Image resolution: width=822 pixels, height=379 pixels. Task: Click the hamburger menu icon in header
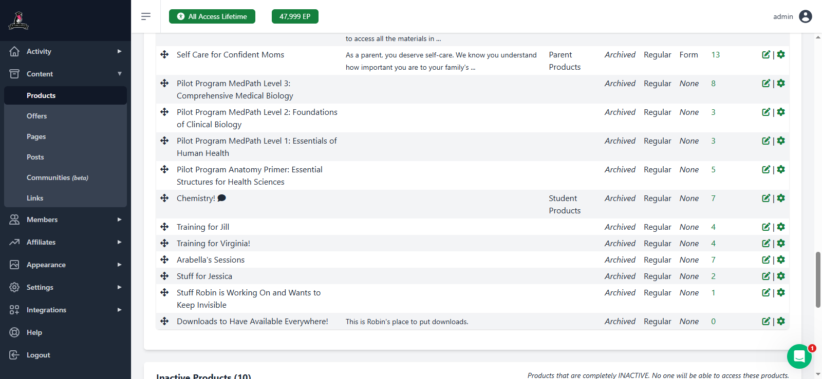click(x=146, y=16)
